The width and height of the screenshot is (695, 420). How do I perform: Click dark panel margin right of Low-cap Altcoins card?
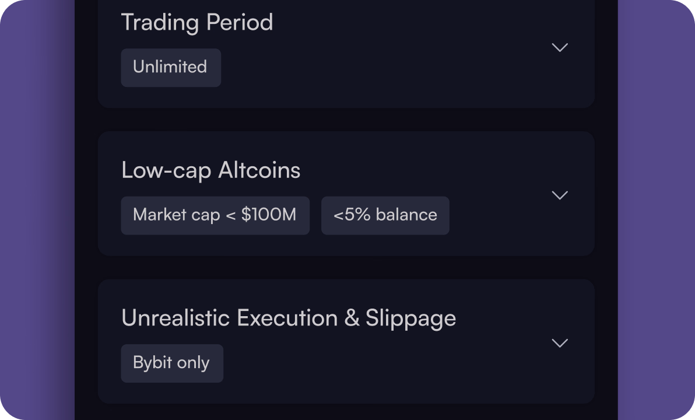coord(606,194)
